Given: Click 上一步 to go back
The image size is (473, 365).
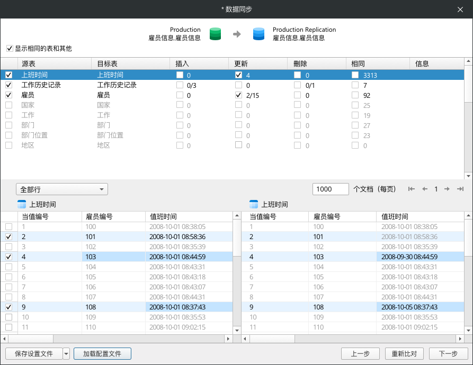Looking at the screenshot, I should (x=360, y=353).
